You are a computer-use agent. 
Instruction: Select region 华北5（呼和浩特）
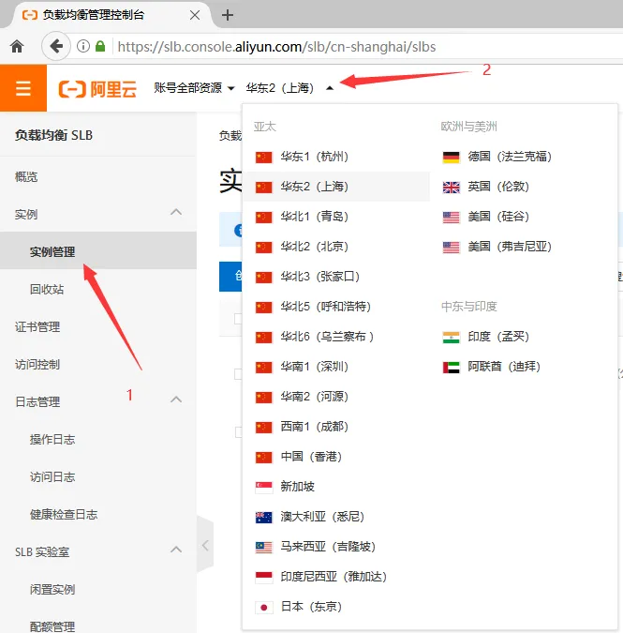[x=336, y=307]
